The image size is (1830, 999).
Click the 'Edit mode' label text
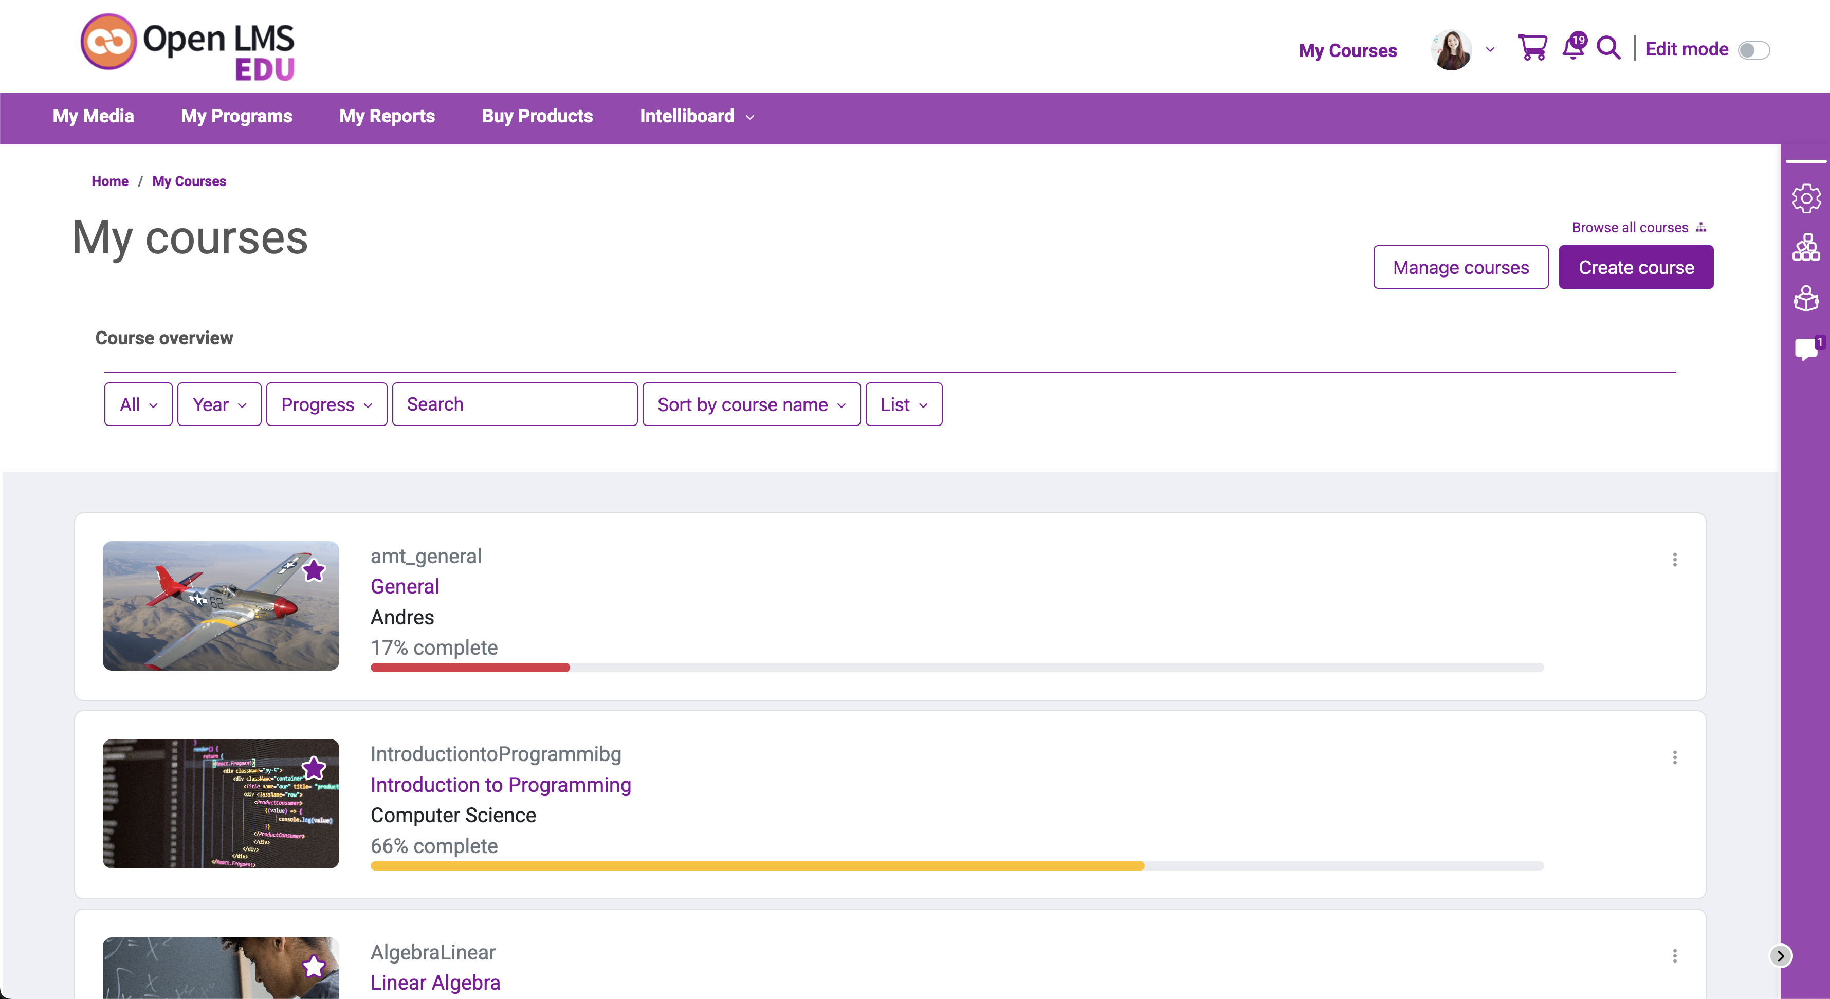pyautogui.click(x=1687, y=49)
